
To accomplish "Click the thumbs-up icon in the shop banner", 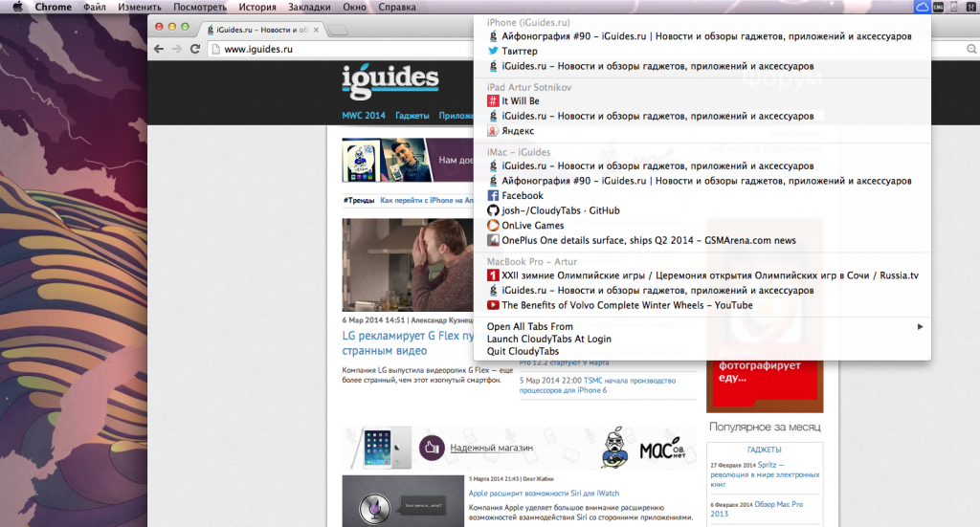I will click(432, 448).
